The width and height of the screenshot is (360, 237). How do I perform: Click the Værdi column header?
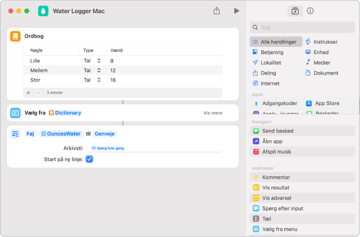[x=117, y=50]
